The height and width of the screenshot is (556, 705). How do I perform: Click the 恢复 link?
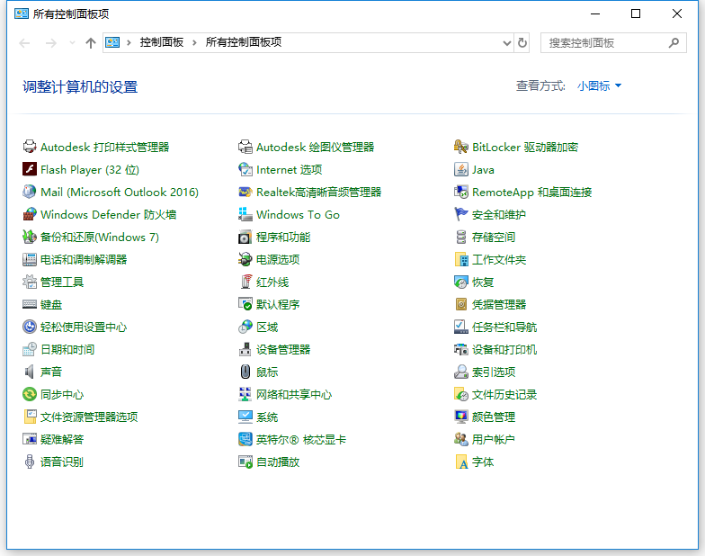pyautogui.click(x=483, y=282)
